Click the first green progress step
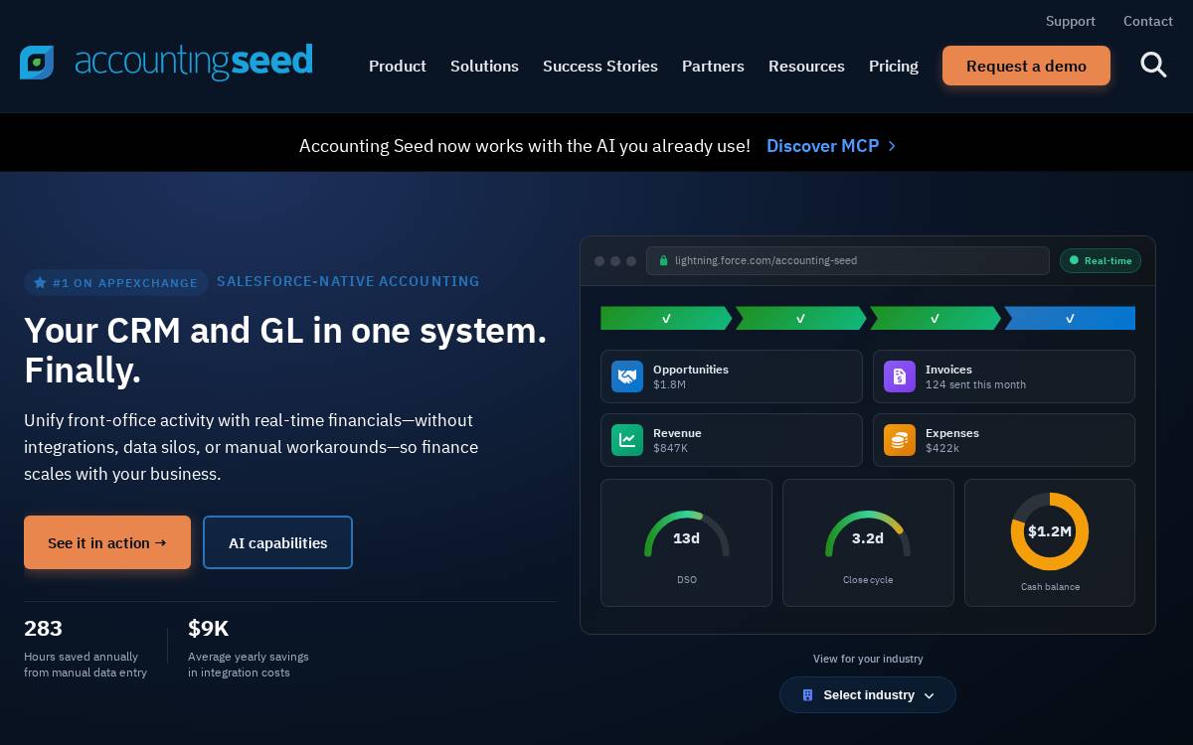The height and width of the screenshot is (745, 1193). [666, 318]
